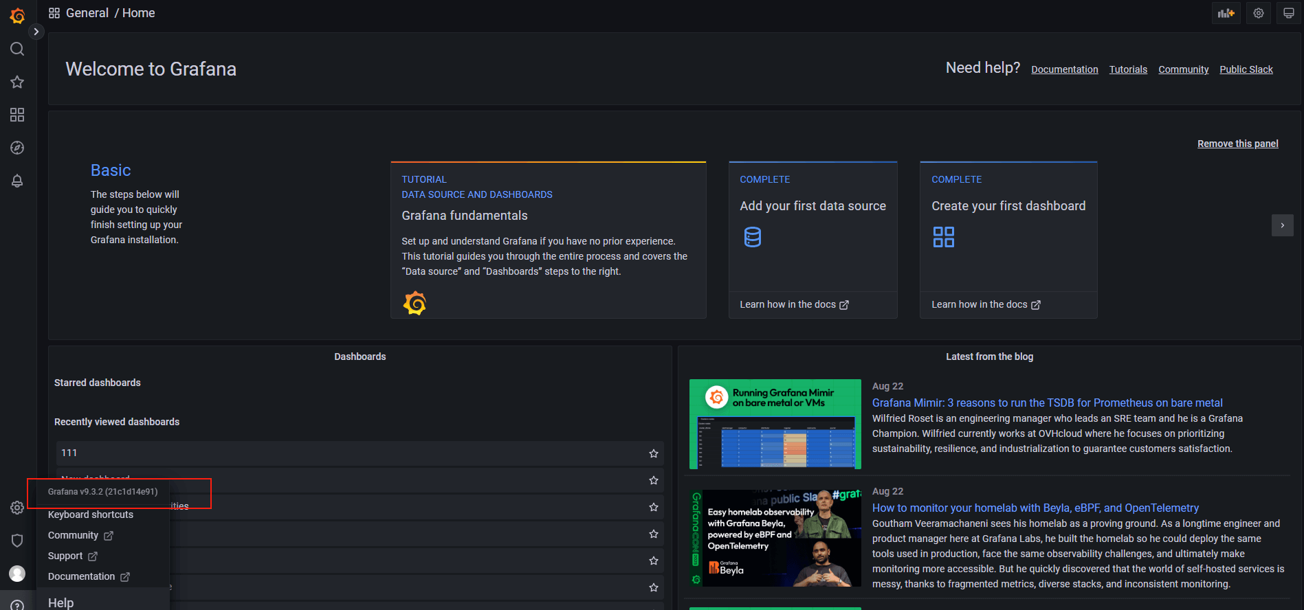The image size is (1304, 610).
Task: Open Grafana Mimir 3 reasons blog post
Action: click(1048, 403)
